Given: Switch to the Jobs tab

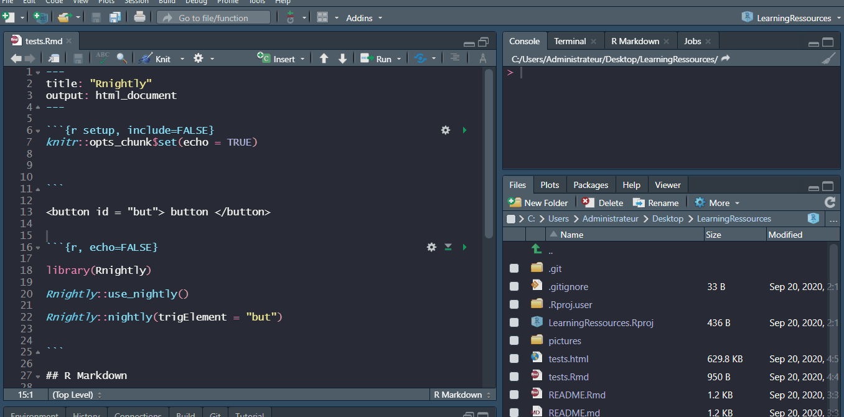Looking at the screenshot, I should click(692, 41).
